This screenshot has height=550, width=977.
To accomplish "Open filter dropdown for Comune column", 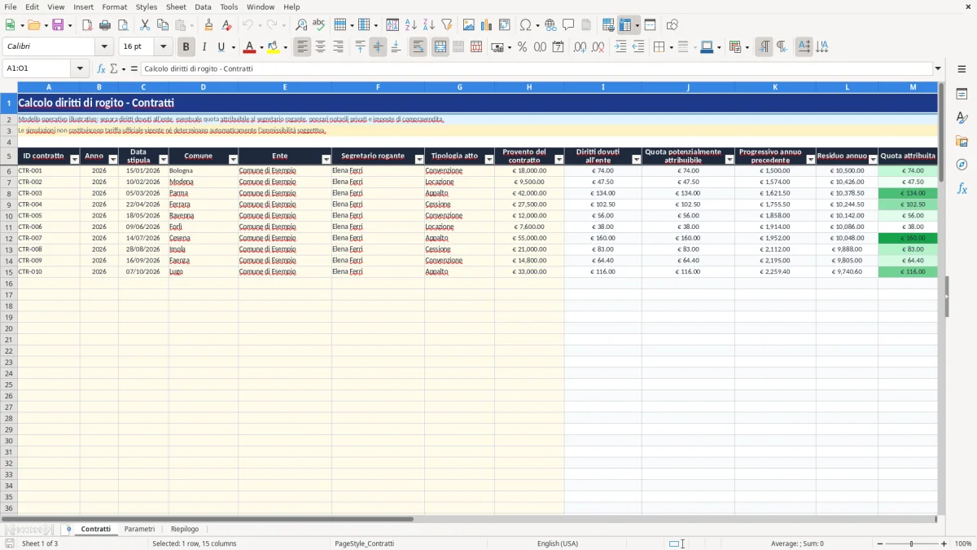I will tap(233, 160).
